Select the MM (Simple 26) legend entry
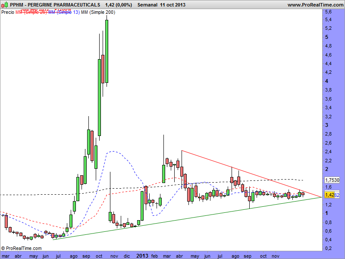This screenshot has width=345, height=259. (x=31, y=13)
